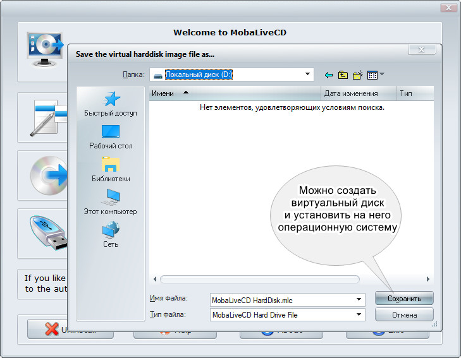Expand the Имя файла dropdown arrow

[x=359, y=300]
